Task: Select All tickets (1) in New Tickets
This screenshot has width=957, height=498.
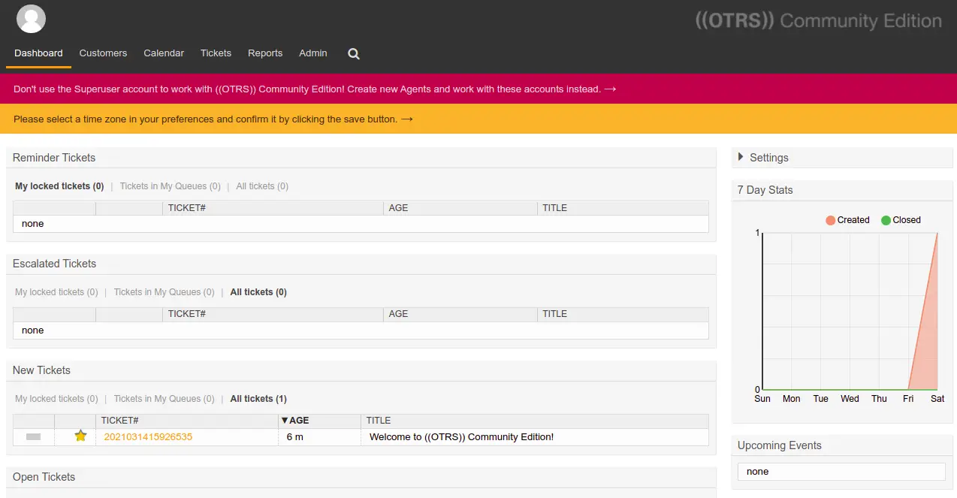Action: point(258,399)
